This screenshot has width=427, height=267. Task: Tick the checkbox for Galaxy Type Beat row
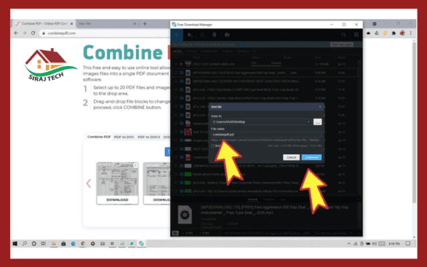[176, 98]
